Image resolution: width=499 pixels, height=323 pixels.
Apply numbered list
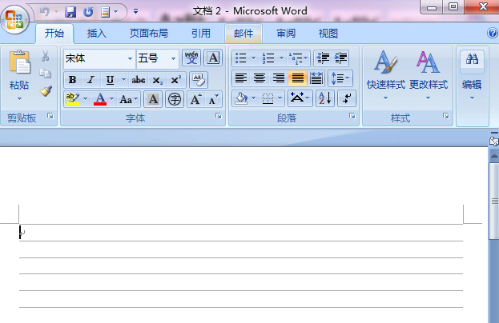[268, 58]
